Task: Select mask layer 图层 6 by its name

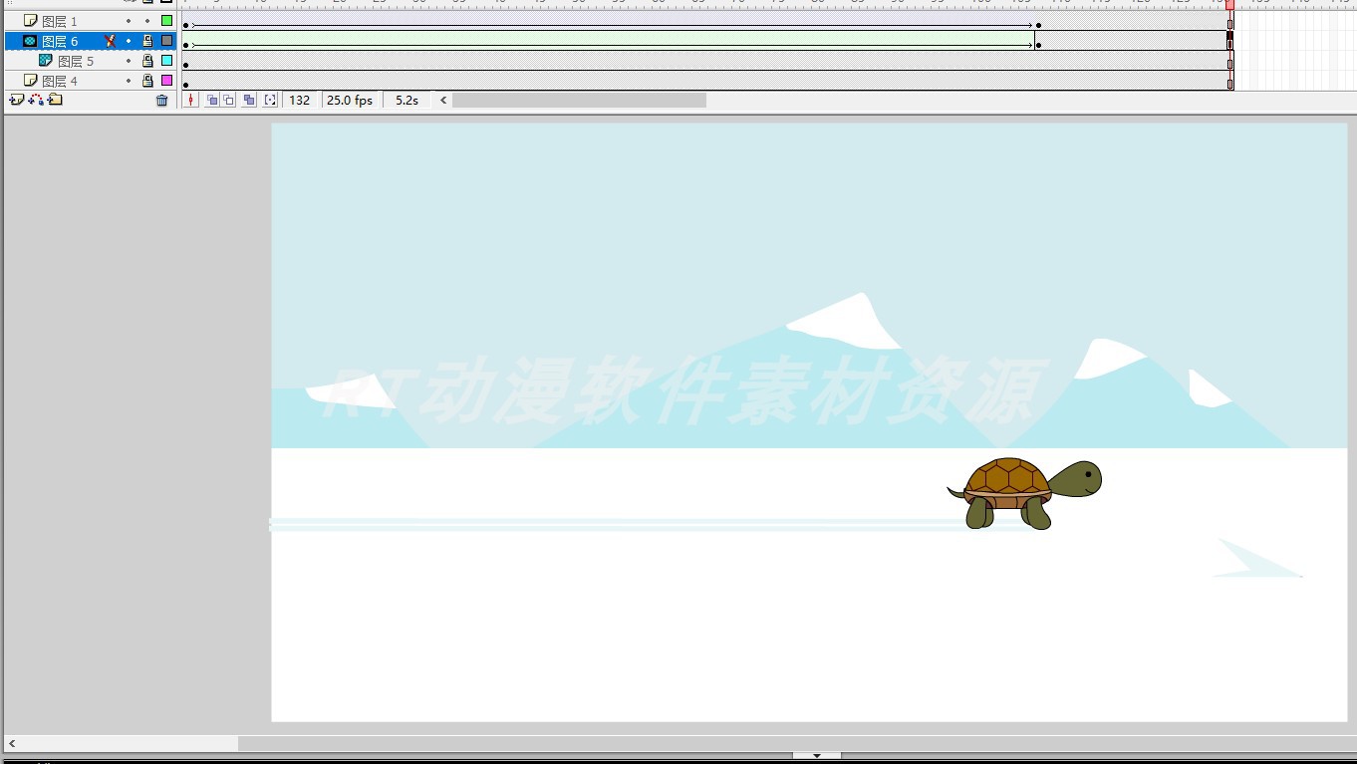Action: click(60, 41)
